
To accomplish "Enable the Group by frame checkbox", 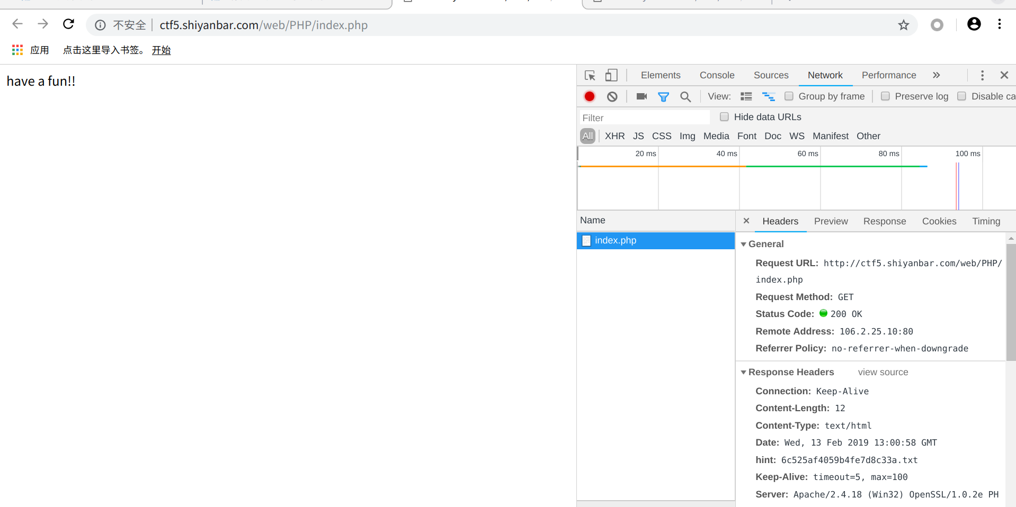I will [x=789, y=96].
